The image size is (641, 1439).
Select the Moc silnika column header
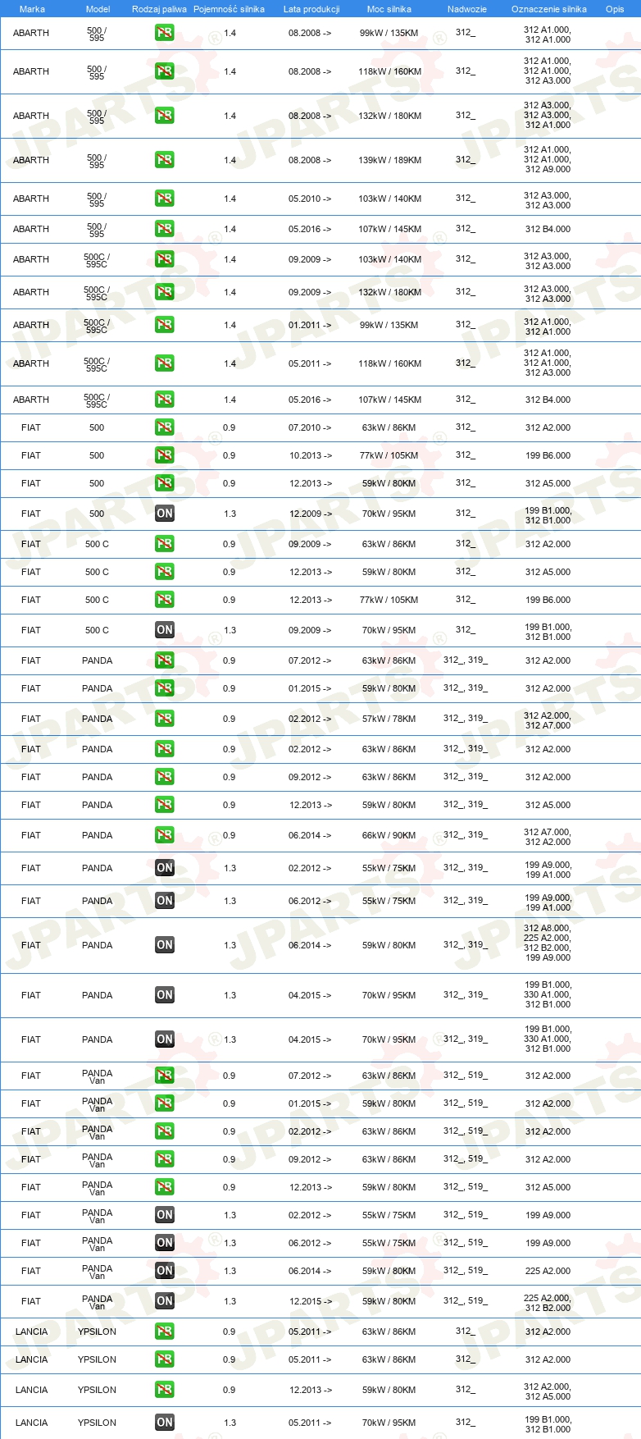coord(389,9)
